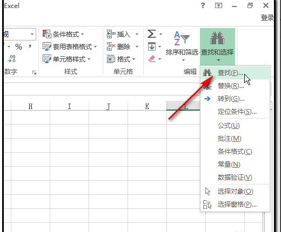The image size is (281, 232).
Task: Select 数据验证(V) in the menu
Action: 235,178
